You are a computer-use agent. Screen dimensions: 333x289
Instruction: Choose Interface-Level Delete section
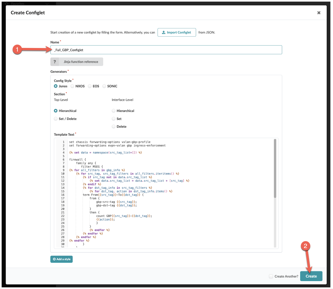113,127
